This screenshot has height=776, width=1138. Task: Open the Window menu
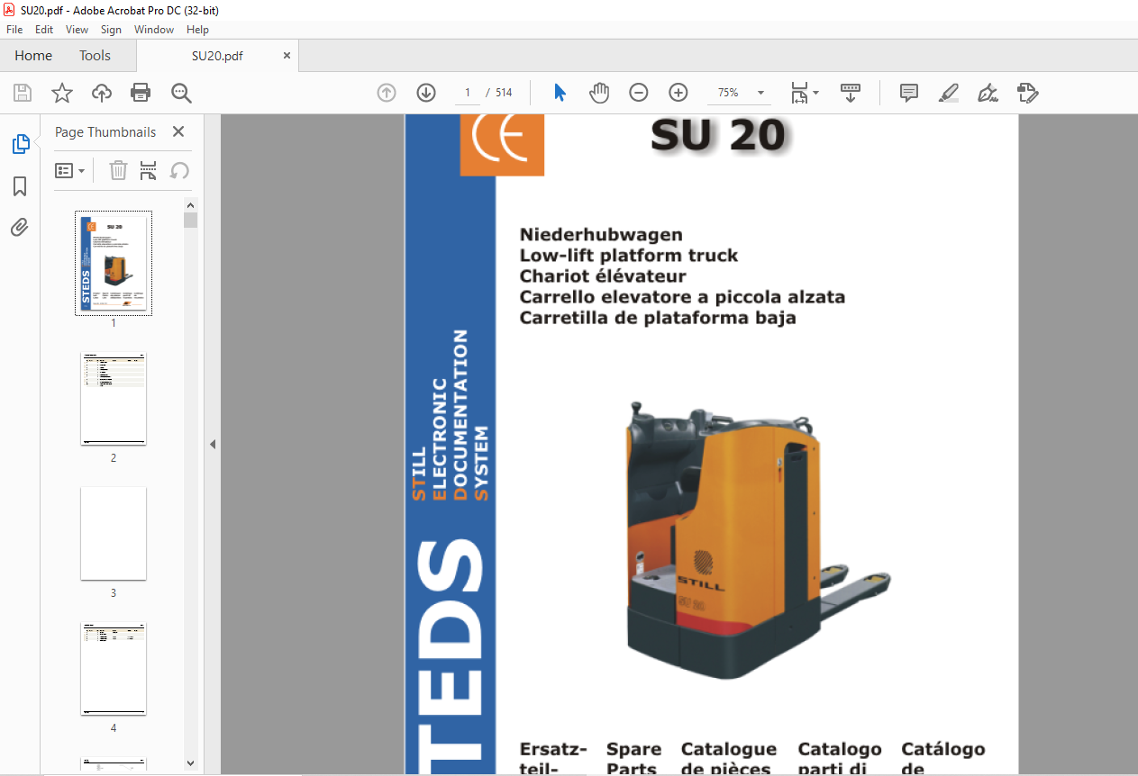[154, 30]
